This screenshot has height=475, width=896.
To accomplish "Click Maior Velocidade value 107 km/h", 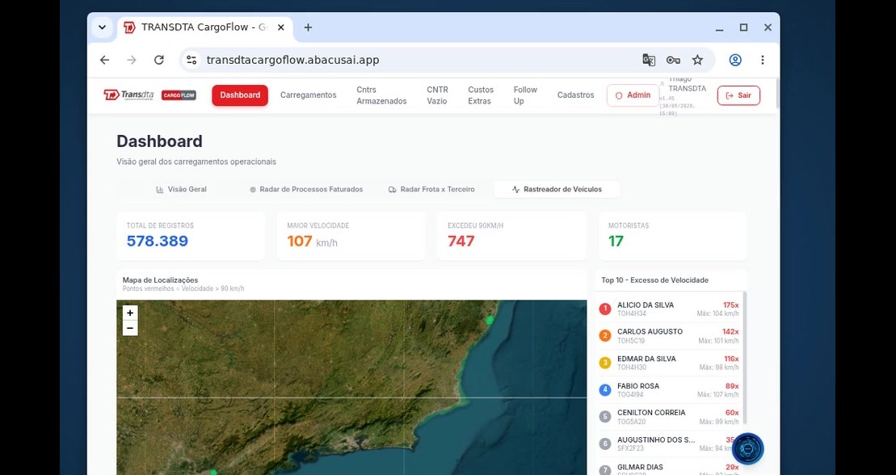I will point(312,242).
